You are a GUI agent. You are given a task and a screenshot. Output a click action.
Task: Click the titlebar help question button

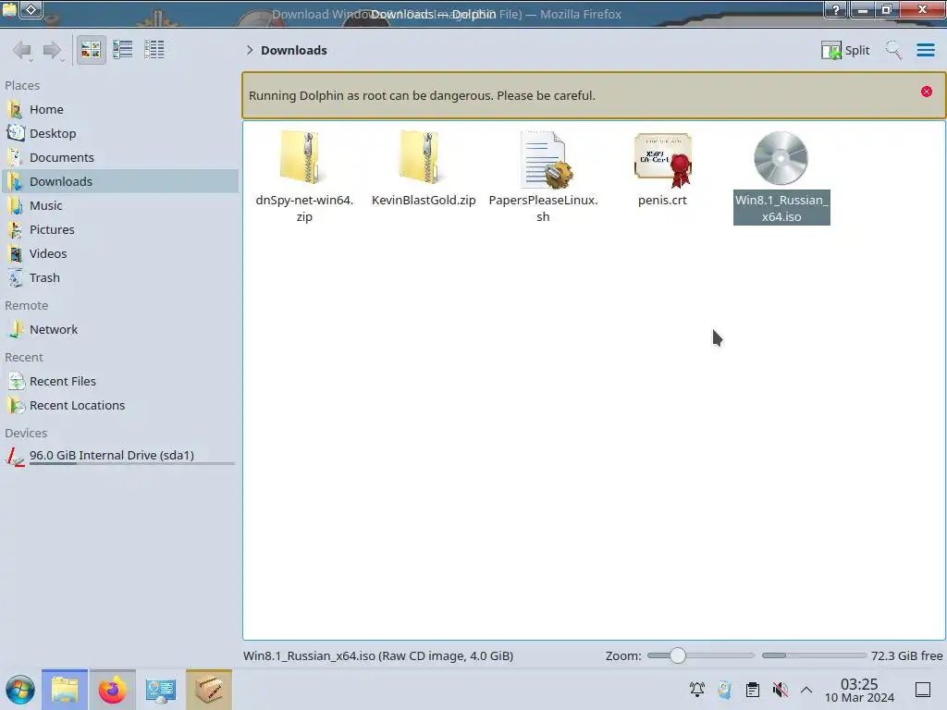(836, 9)
